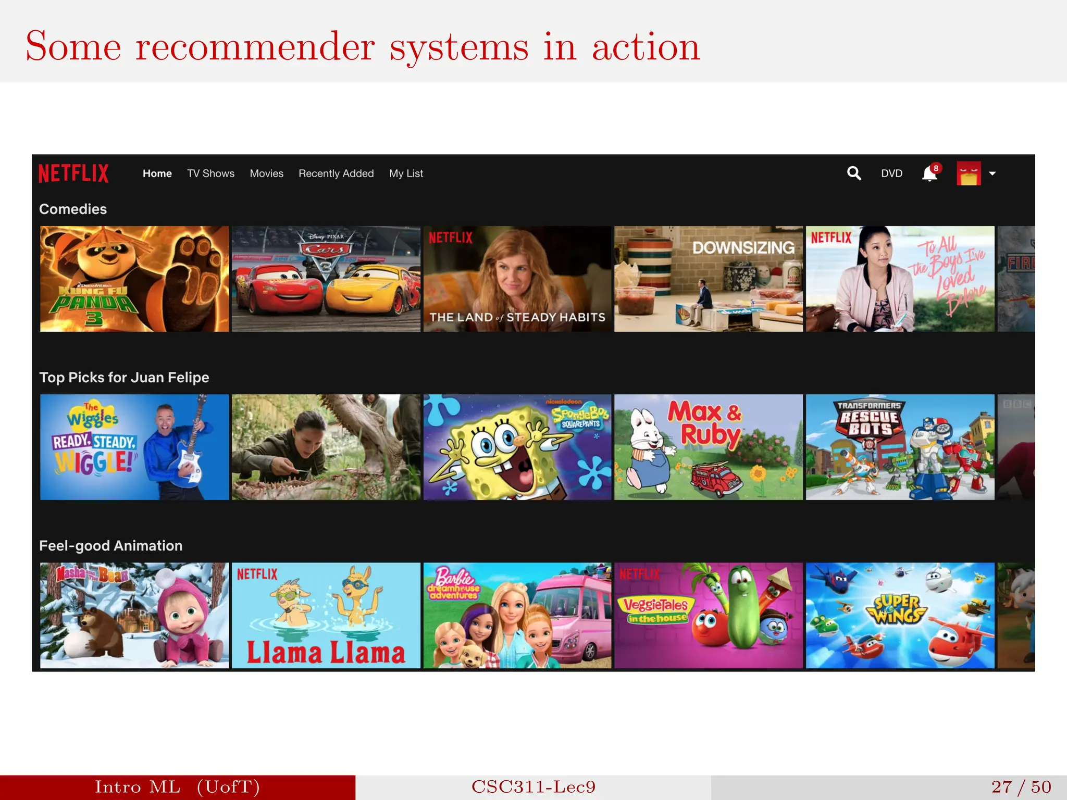Click the DVD link
The width and height of the screenshot is (1067, 800).
[891, 173]
